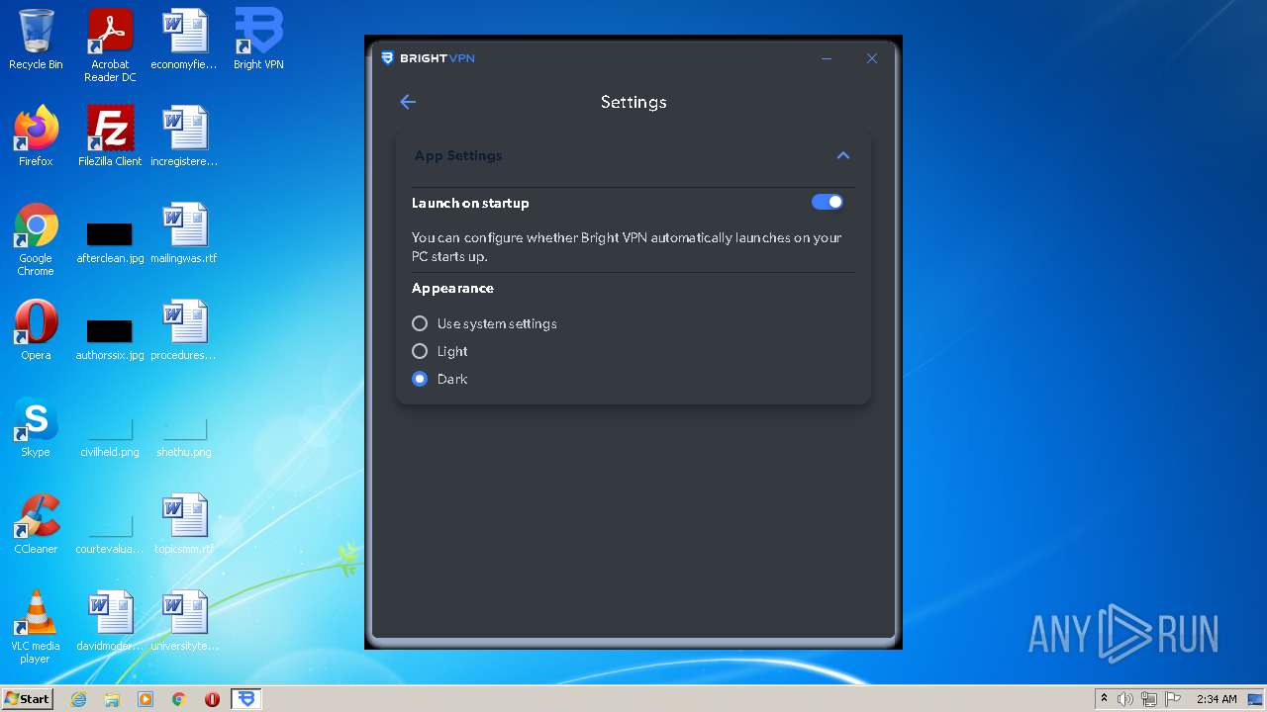Open Opera desktop shortcut
Image resolution: width=1267 pixels, height=712 pixels.
coord(36,330)
